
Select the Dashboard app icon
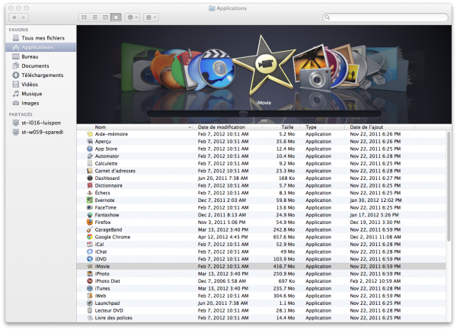[90, 178]
